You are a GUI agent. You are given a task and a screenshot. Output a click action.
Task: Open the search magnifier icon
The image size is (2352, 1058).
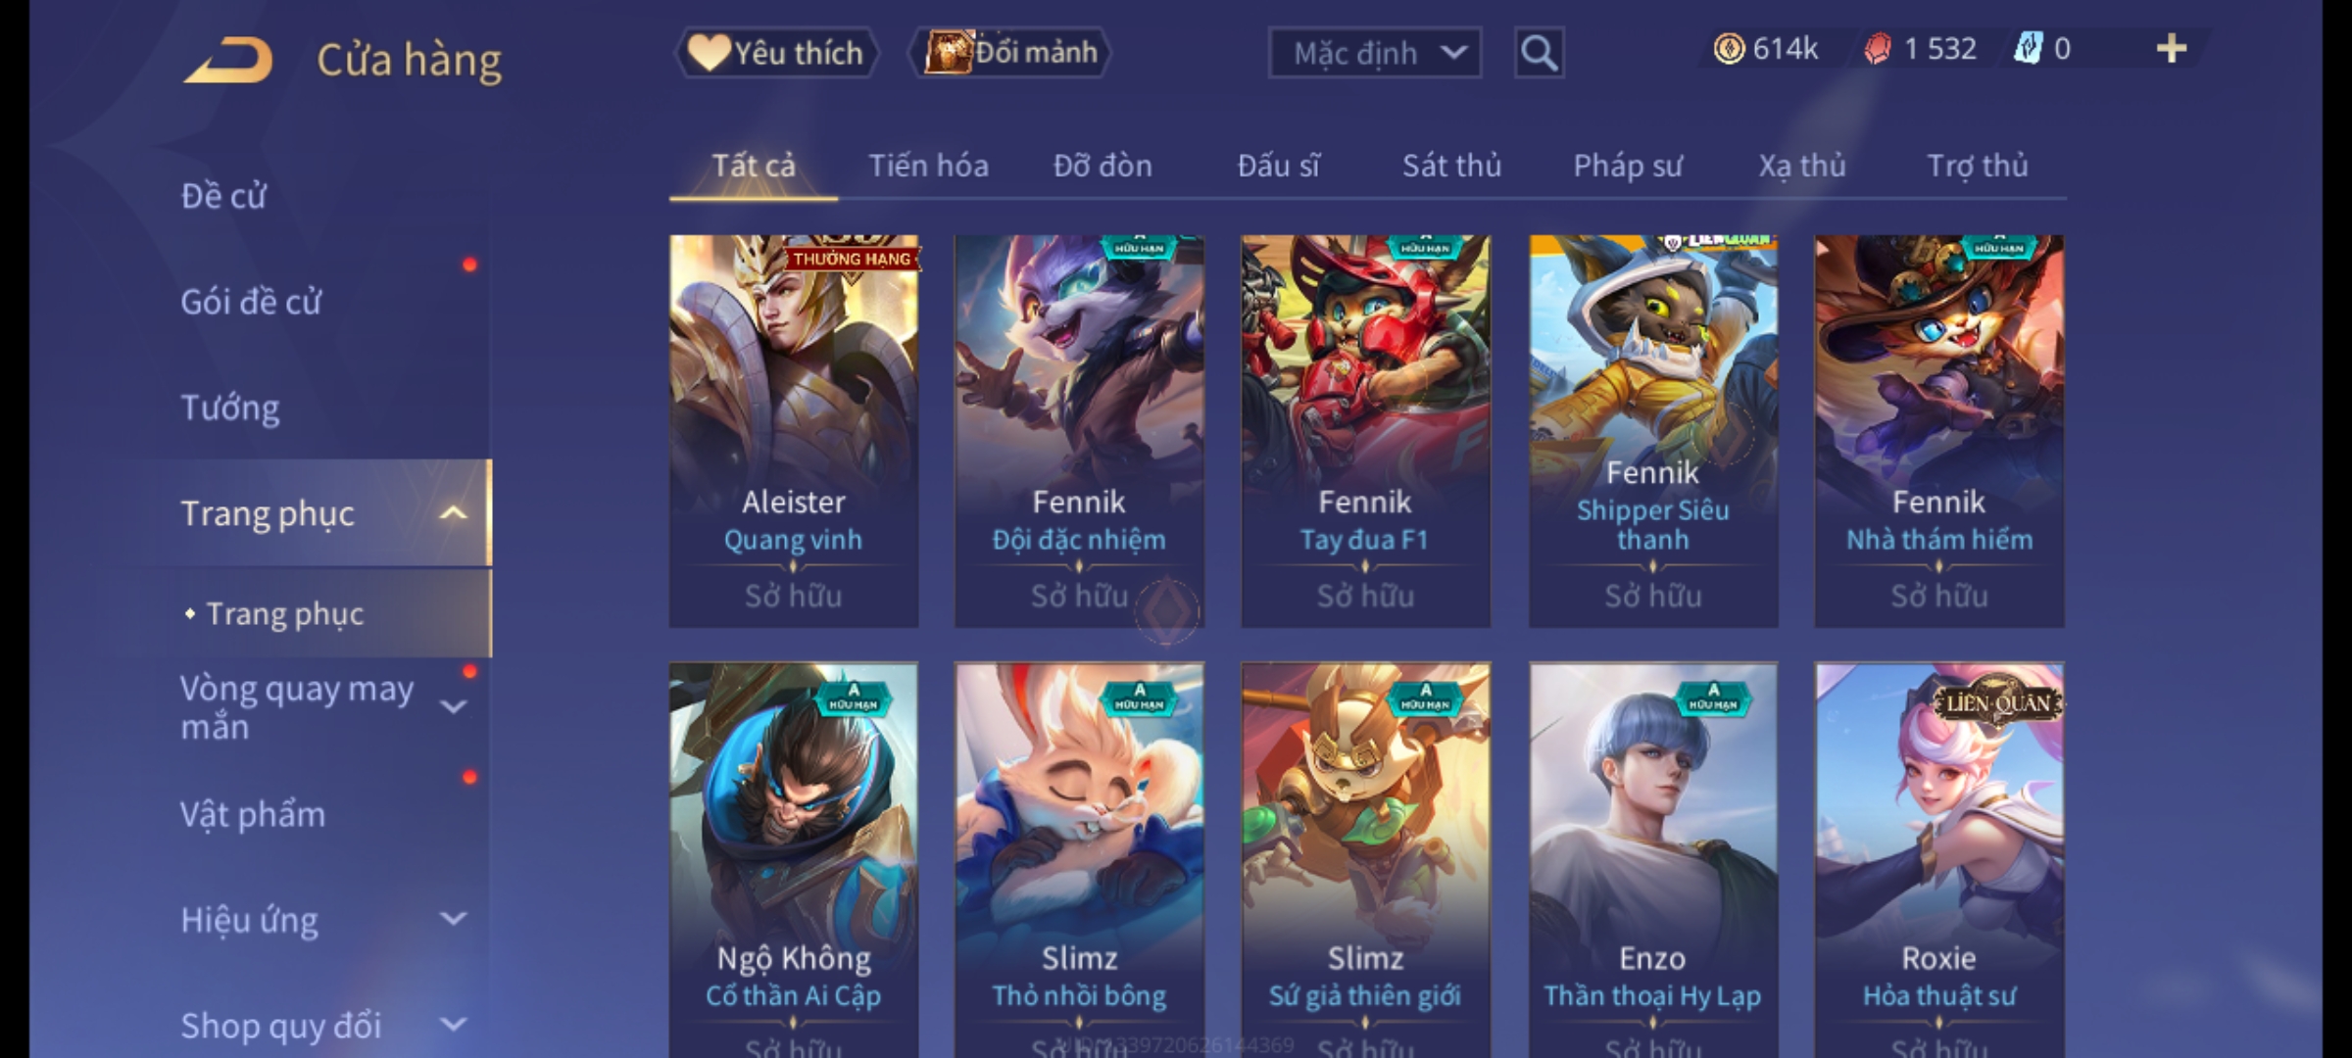coord(1539,53)
